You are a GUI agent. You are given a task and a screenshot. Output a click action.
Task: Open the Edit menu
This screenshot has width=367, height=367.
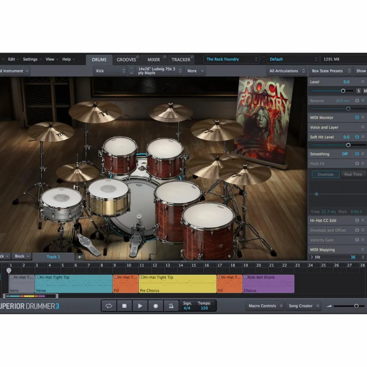pos(13,59)
